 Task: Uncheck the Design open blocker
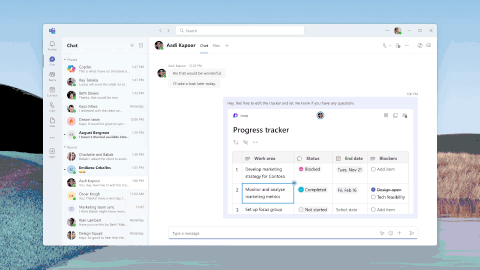[x=373, y=190]
